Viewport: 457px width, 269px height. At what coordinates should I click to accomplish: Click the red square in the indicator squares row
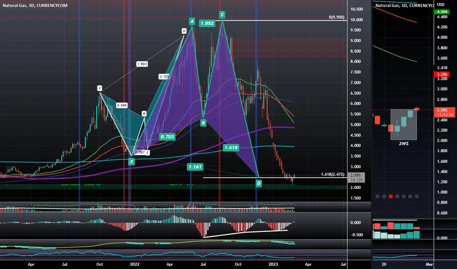point(390,197)
